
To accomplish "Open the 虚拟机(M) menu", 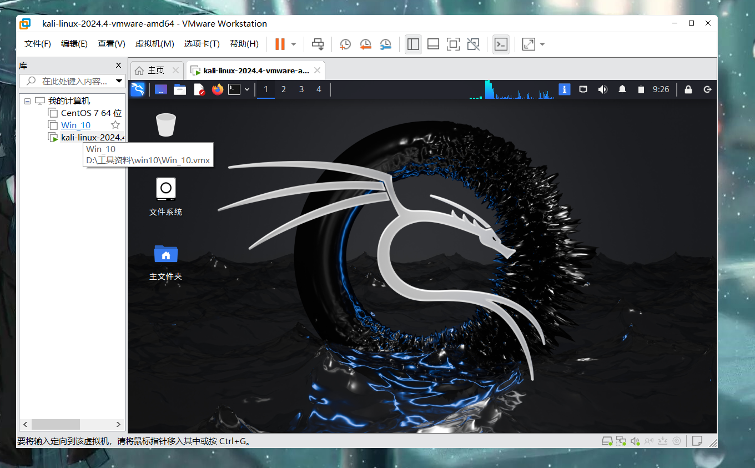I will [x=154, y=44].
